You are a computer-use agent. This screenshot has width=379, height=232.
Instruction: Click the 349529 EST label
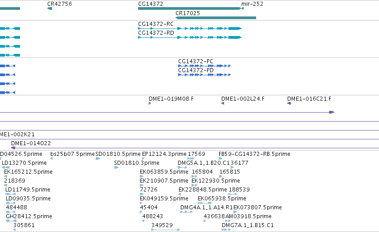point(162,225)
